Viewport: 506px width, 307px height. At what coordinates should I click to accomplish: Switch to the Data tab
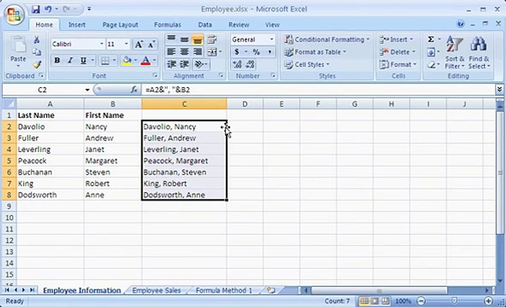tap(205, 25)
